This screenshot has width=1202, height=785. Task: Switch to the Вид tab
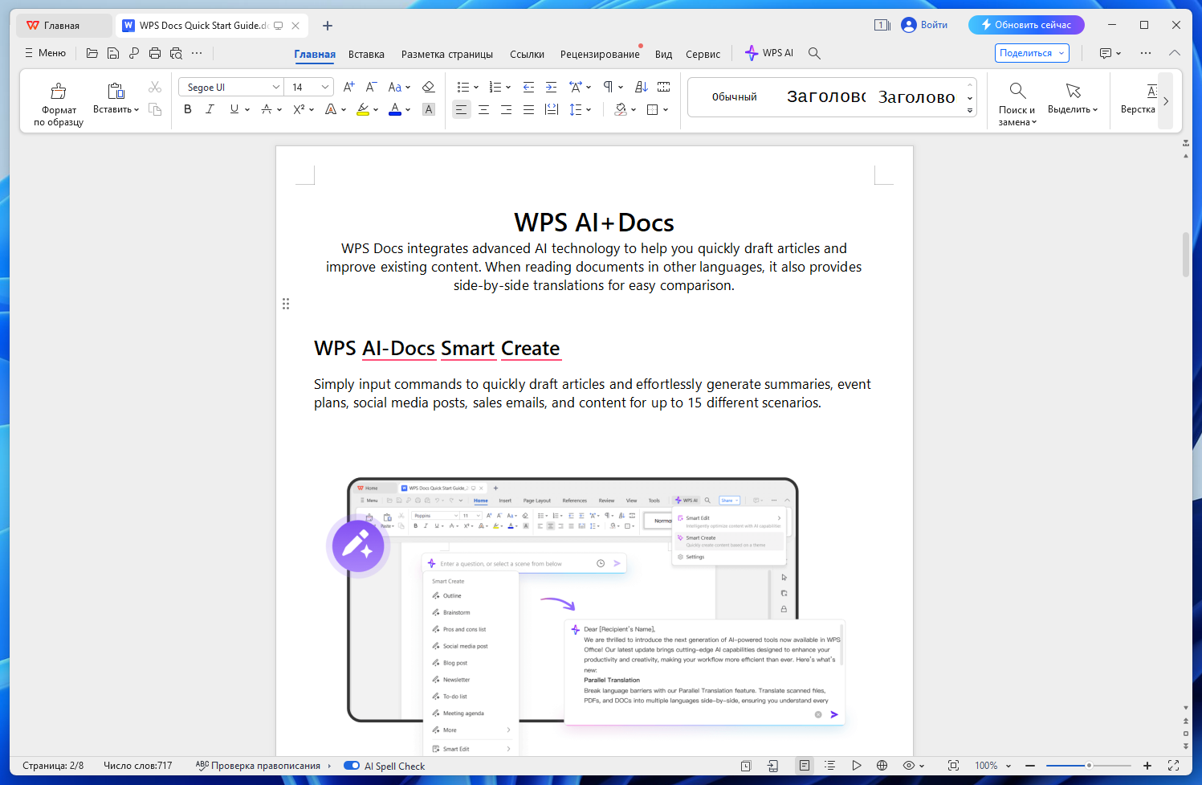pos(663,54)
